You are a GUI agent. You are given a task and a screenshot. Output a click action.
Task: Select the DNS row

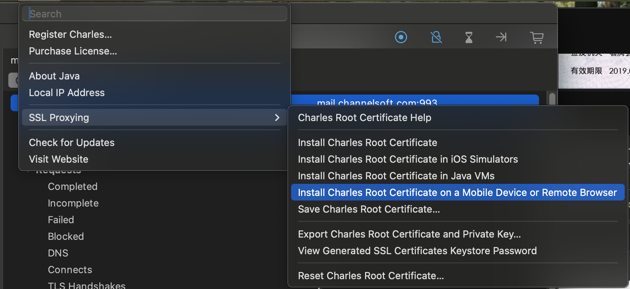coord(58,253)
